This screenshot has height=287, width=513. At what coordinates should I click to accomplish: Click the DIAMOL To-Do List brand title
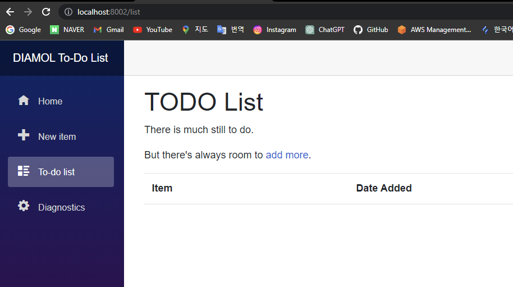(61, 58)
